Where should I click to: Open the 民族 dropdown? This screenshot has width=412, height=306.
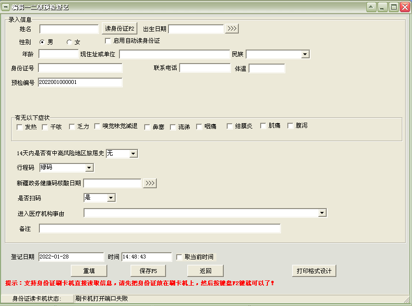(x=305, y=54)
